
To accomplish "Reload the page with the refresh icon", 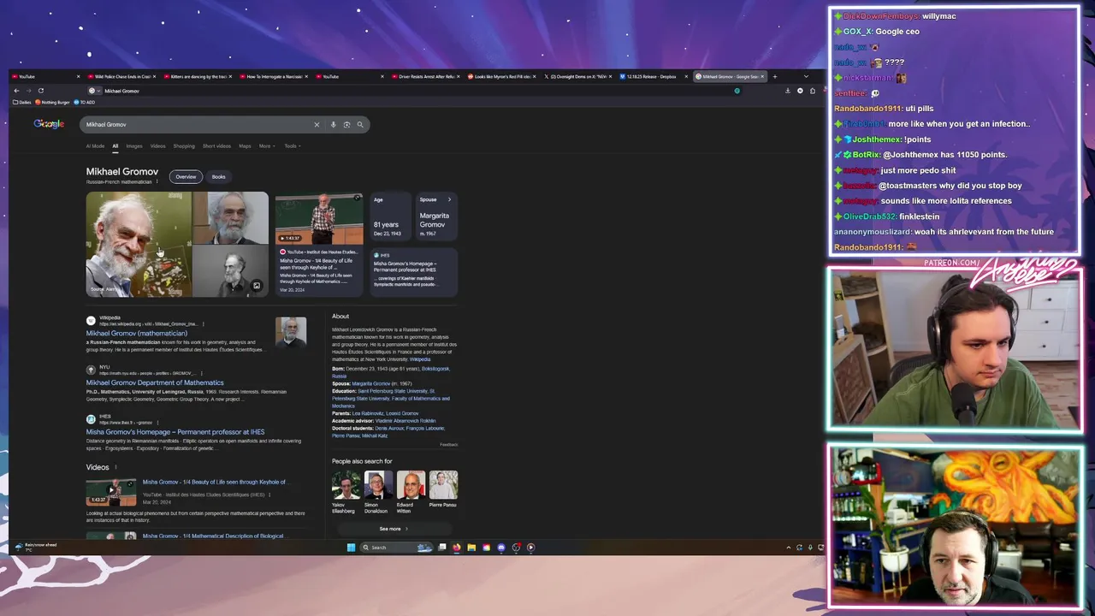I will point(40,91).
